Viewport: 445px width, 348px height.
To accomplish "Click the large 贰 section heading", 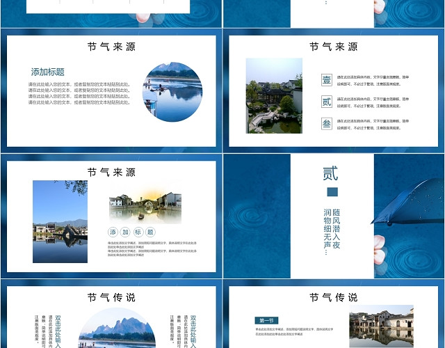I will (x=331, y=173).
